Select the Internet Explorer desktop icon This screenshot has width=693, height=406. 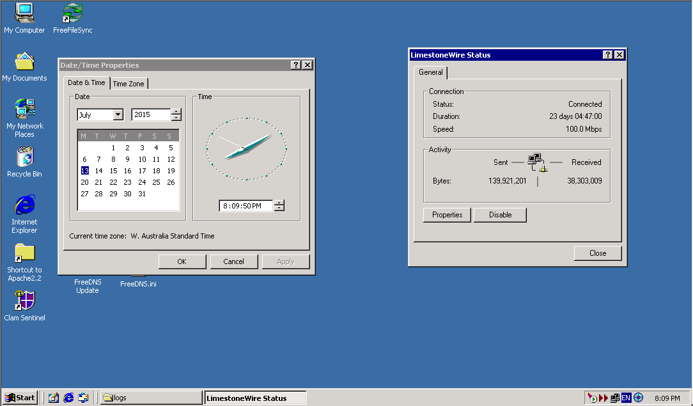(24, 214)
